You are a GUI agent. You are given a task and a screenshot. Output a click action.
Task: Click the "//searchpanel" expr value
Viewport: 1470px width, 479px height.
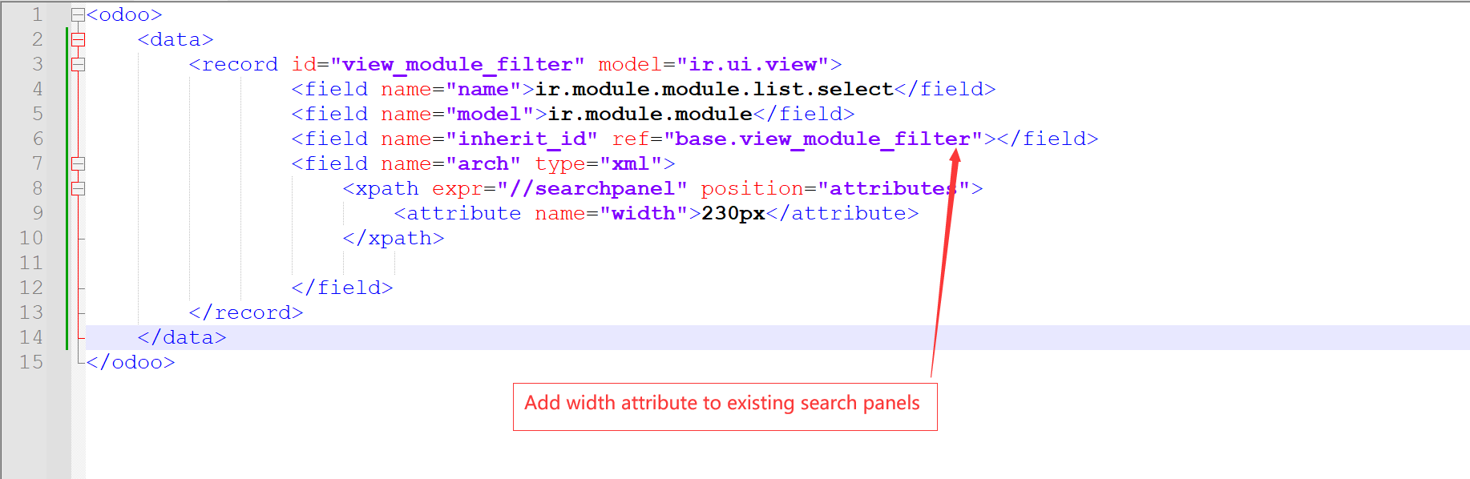pos(592,188)
